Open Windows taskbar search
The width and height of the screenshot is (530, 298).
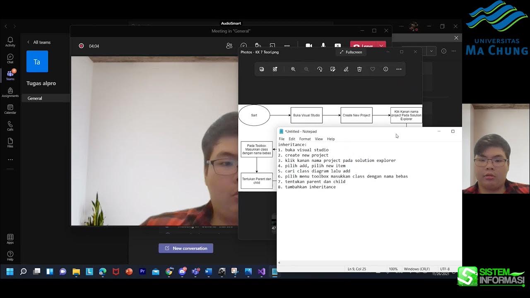[x=23, y=272]
